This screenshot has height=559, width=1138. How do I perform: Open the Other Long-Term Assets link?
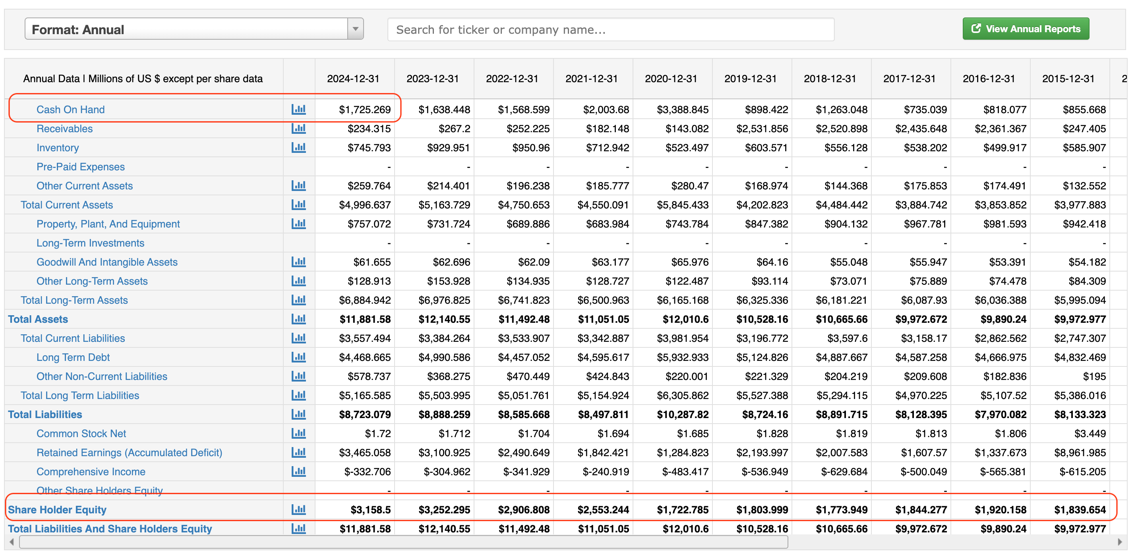[92, 281]
